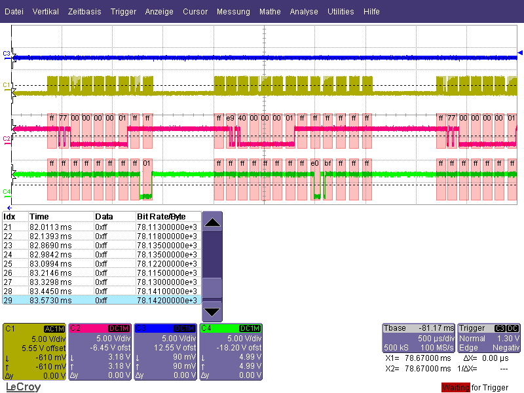Select the C2 trace label marker
Viewport: 524px width, 393px height.
[7, 139]
